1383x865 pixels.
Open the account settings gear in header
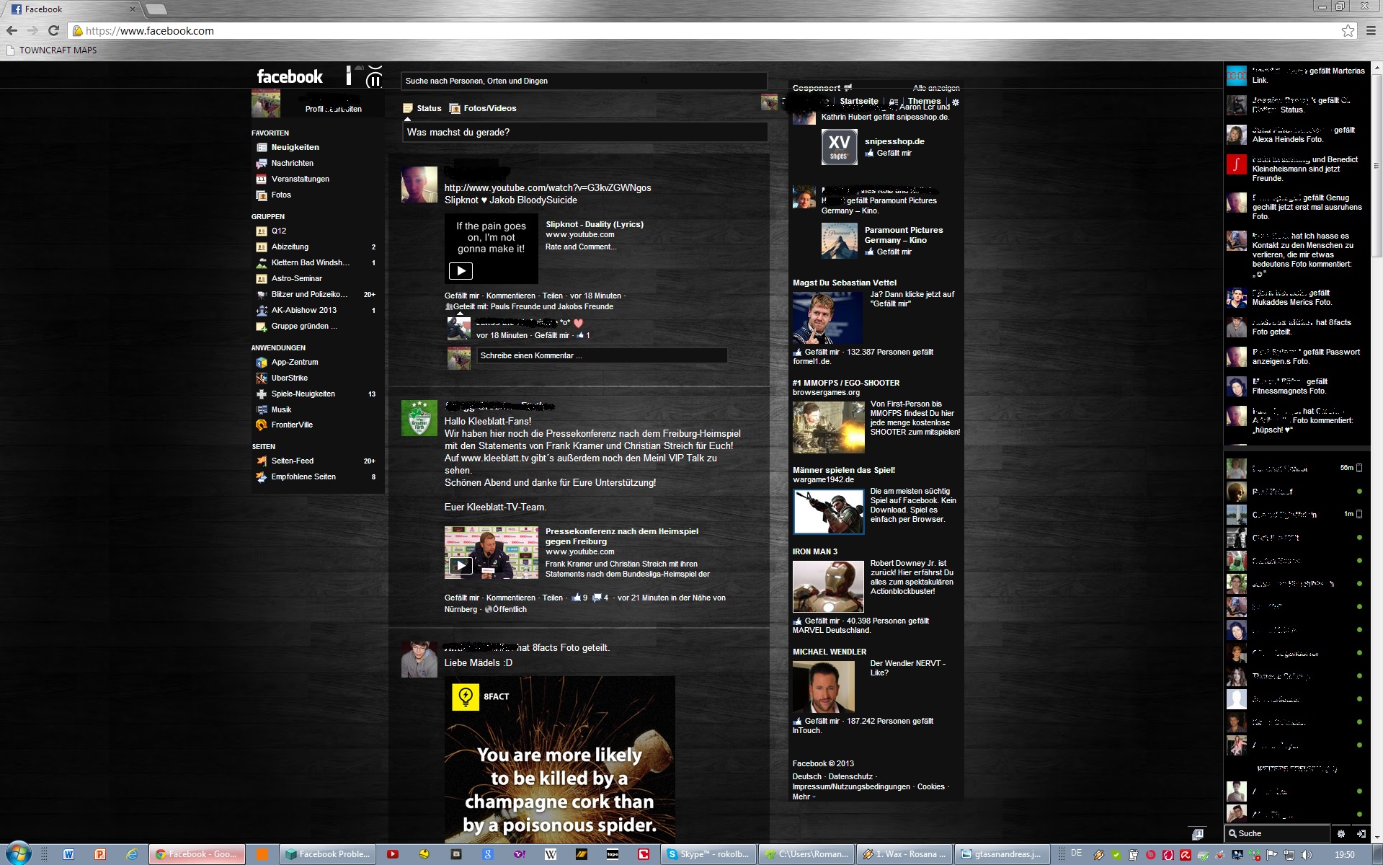pos(956,102)
